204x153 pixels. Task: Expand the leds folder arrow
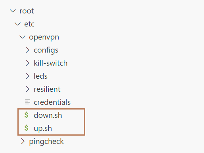[x=27, y=76]
